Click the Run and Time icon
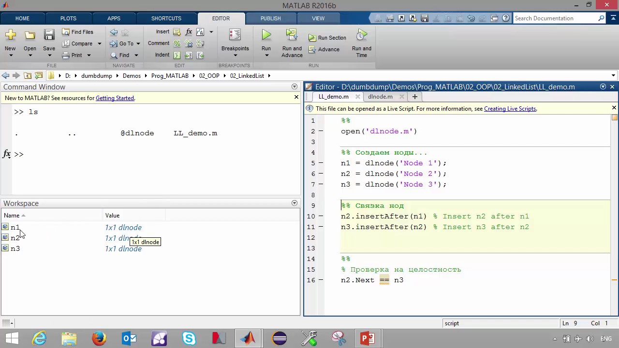The image size is (619, 348). 361,35
